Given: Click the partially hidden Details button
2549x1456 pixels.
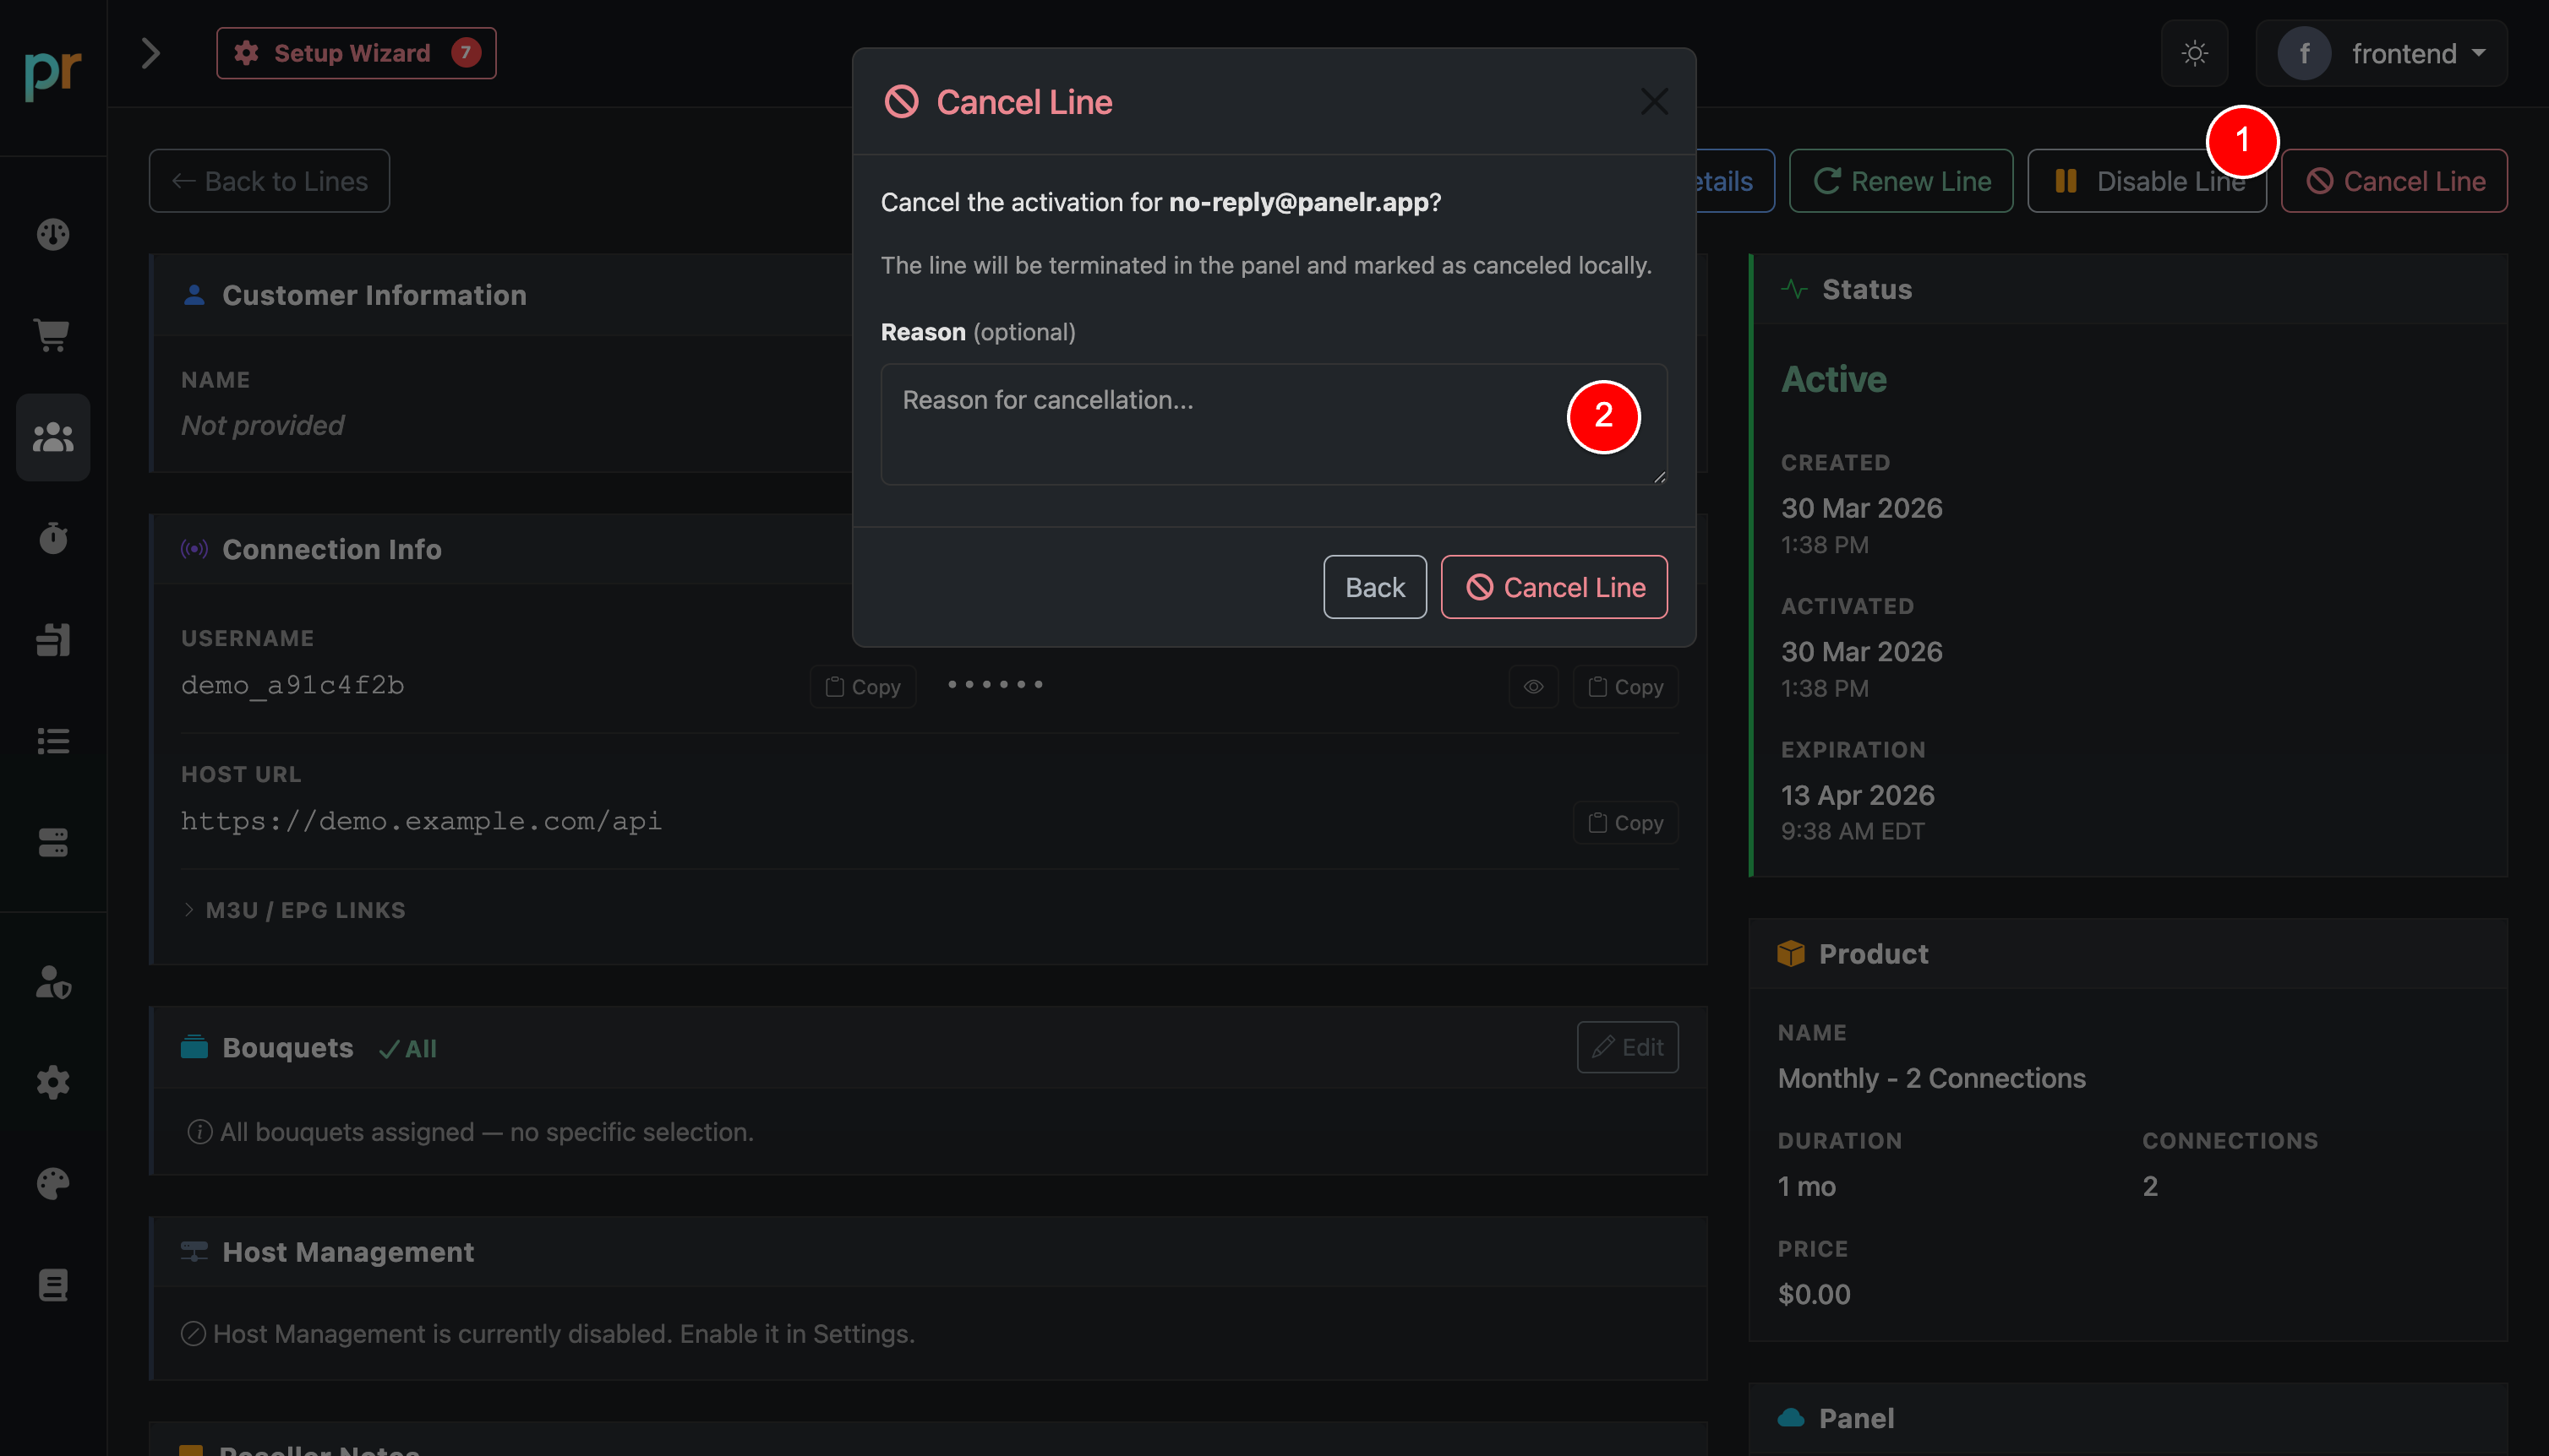Looking at the screenshot, I should [x=1736, y=181].
